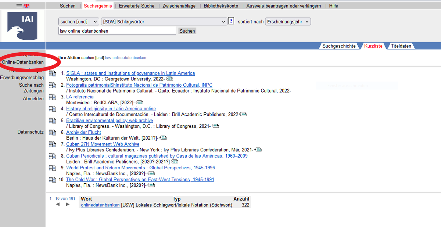Click 'lsw online-datenbanken' link in Ihre Aktion
Viewport: 441px width, 227px height.
[125, 58]
